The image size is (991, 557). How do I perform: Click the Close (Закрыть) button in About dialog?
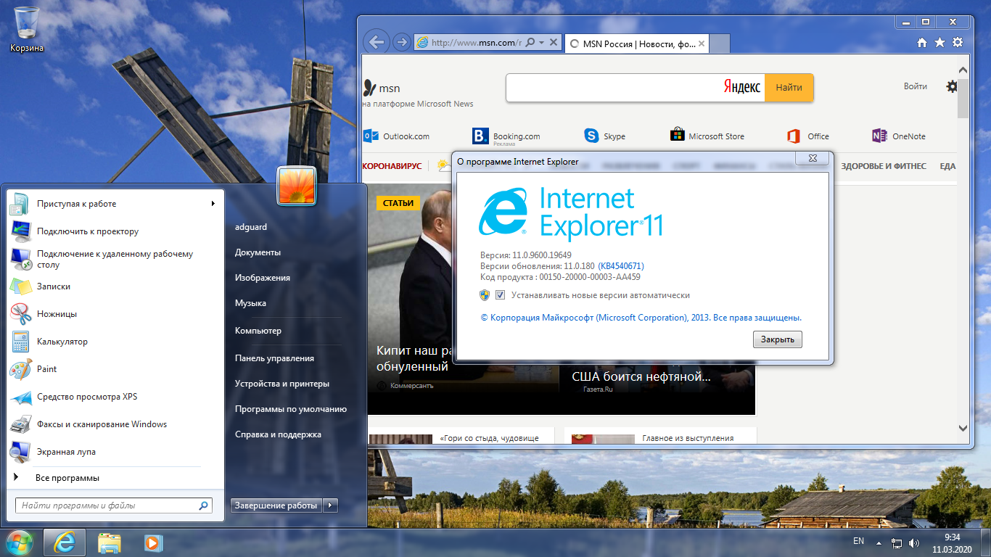778,339
